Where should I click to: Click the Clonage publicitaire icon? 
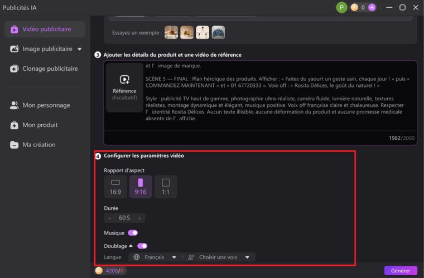(14, 69)
